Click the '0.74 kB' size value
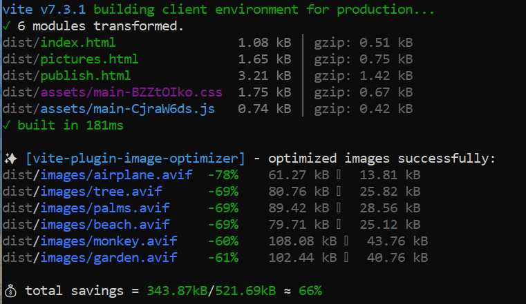The image size is (526, 304). 264,109
